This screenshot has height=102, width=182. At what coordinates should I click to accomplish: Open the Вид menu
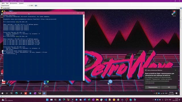7,3
